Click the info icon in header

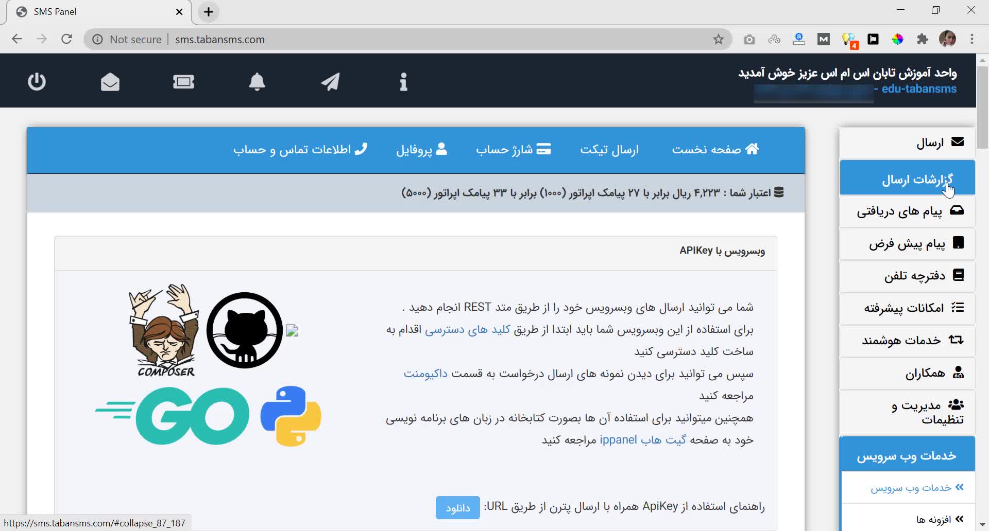403,82
